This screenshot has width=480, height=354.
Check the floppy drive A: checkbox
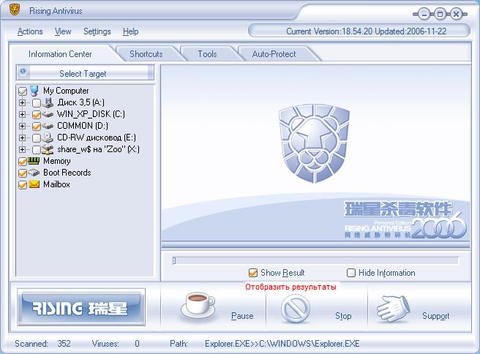(x=37, y=103)
